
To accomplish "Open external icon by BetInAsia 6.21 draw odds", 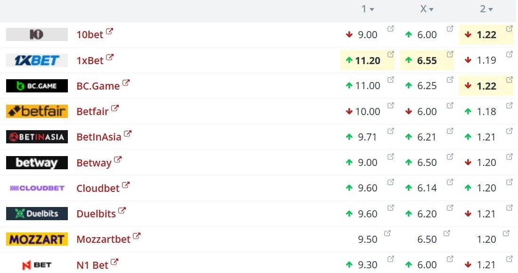I will pyautogui.click(x=450, y=131).
